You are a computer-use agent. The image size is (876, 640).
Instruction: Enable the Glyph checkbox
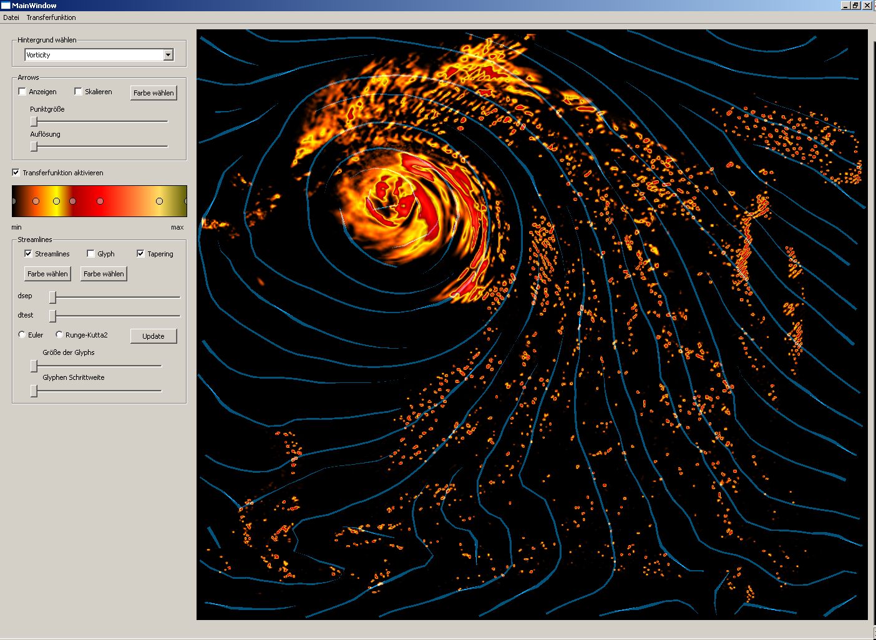[x=91, y=254]
